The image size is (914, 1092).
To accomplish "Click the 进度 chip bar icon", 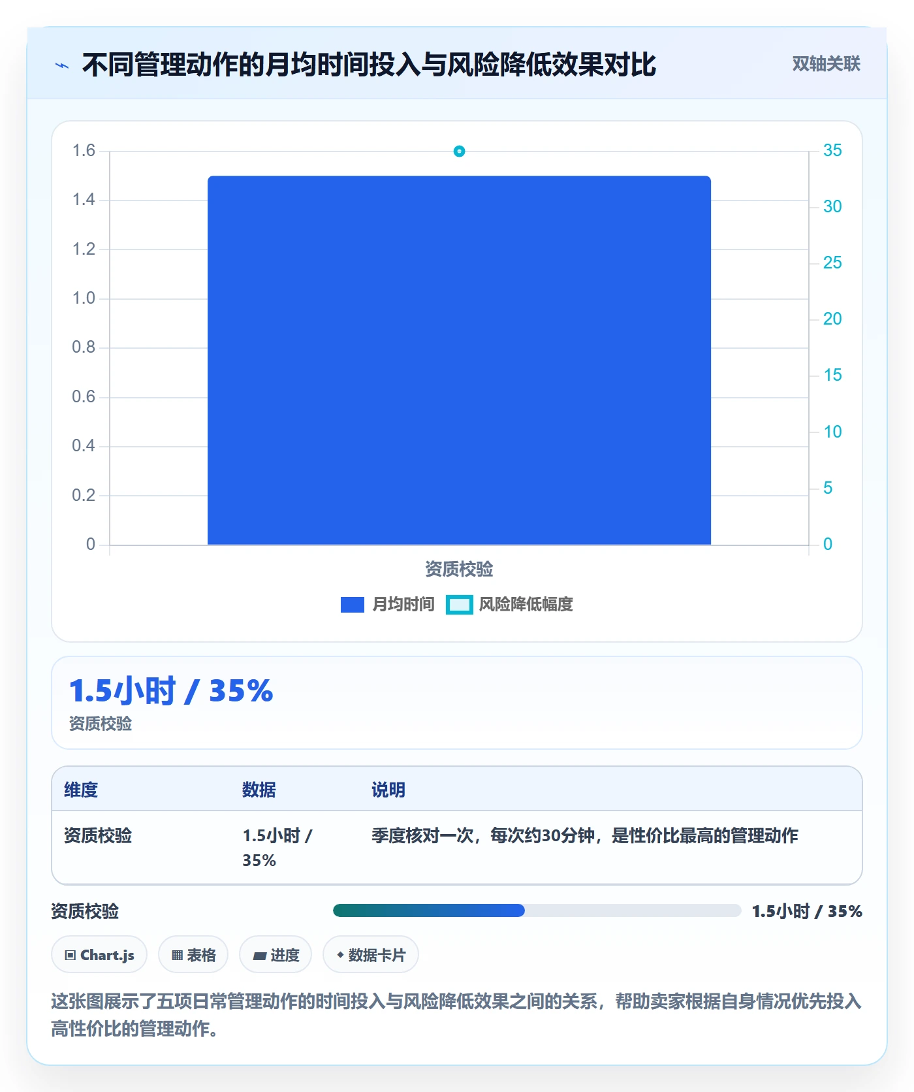I will click(260, 956).
